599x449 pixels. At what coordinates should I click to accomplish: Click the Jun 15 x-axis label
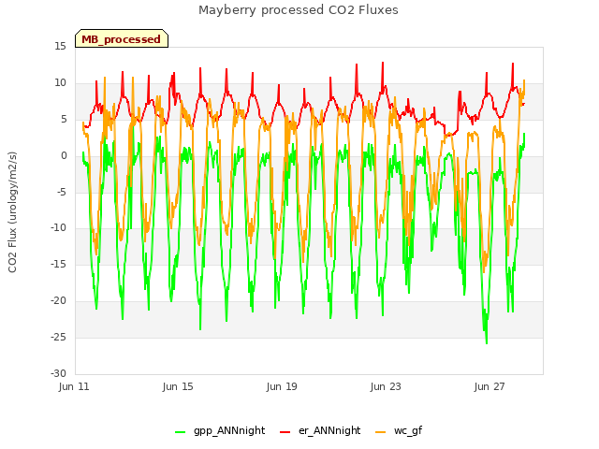coord(178,386)
